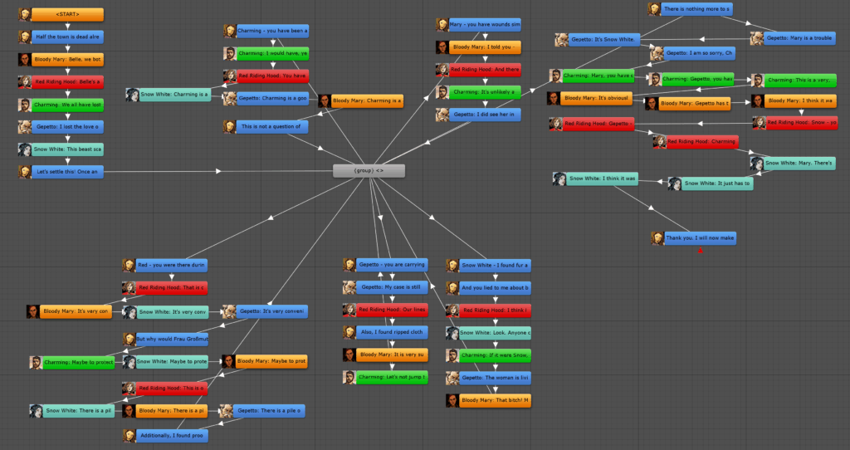Select the gray (group) hub node
The image size is (850, 450).
click(x=369, y=171)
